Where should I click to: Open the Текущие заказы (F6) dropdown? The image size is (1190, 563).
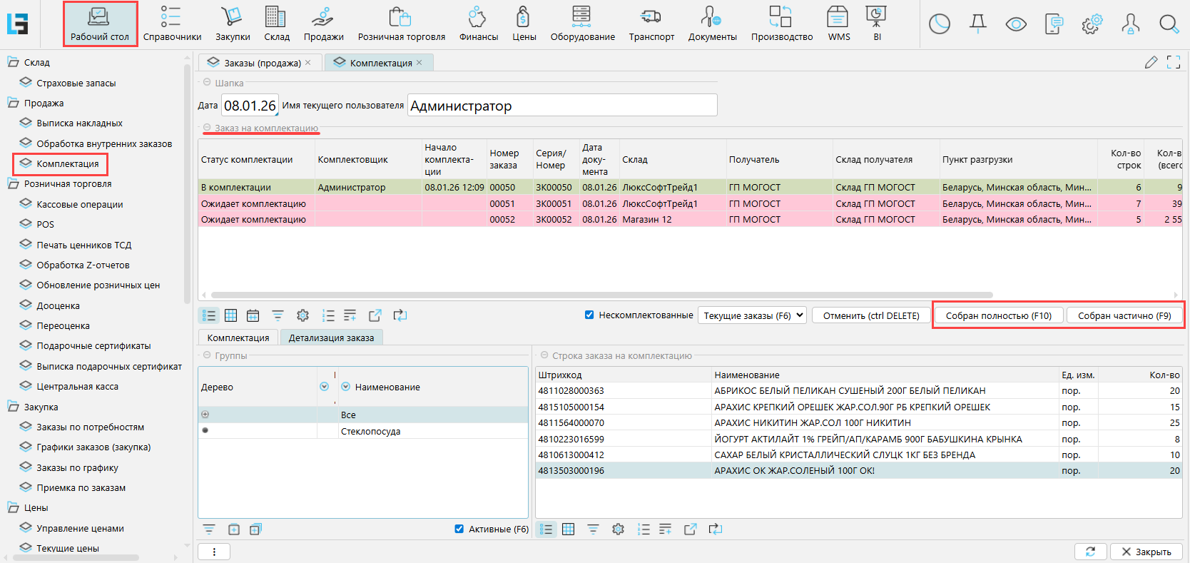752,315
